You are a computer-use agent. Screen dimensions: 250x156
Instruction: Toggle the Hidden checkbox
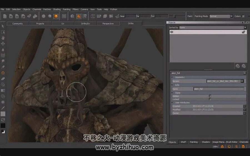[210, 96]
